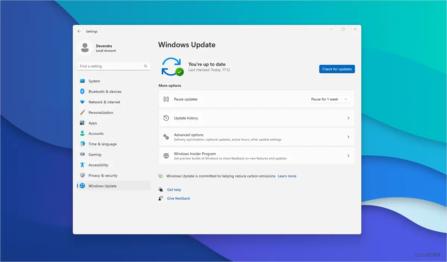Image resolution: width=447 pixels, height=262 pixels.
Task: Click the Privacy & security shield icon
Action: [x=82, y=175]
